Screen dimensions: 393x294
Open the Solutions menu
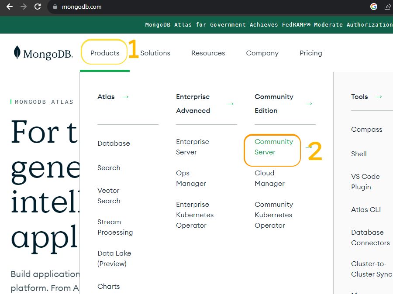[x=155, y=53]
